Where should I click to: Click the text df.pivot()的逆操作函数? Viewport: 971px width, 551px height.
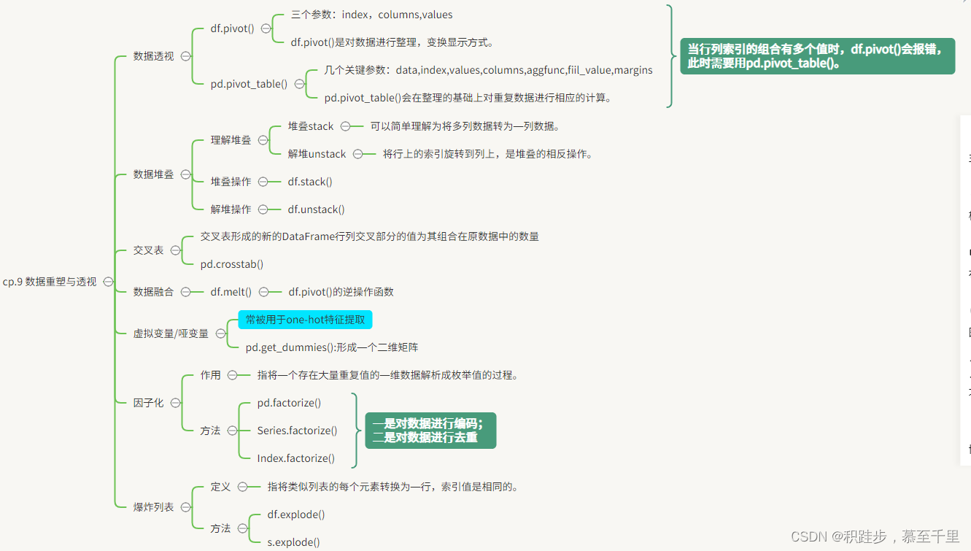pos(341,292)
